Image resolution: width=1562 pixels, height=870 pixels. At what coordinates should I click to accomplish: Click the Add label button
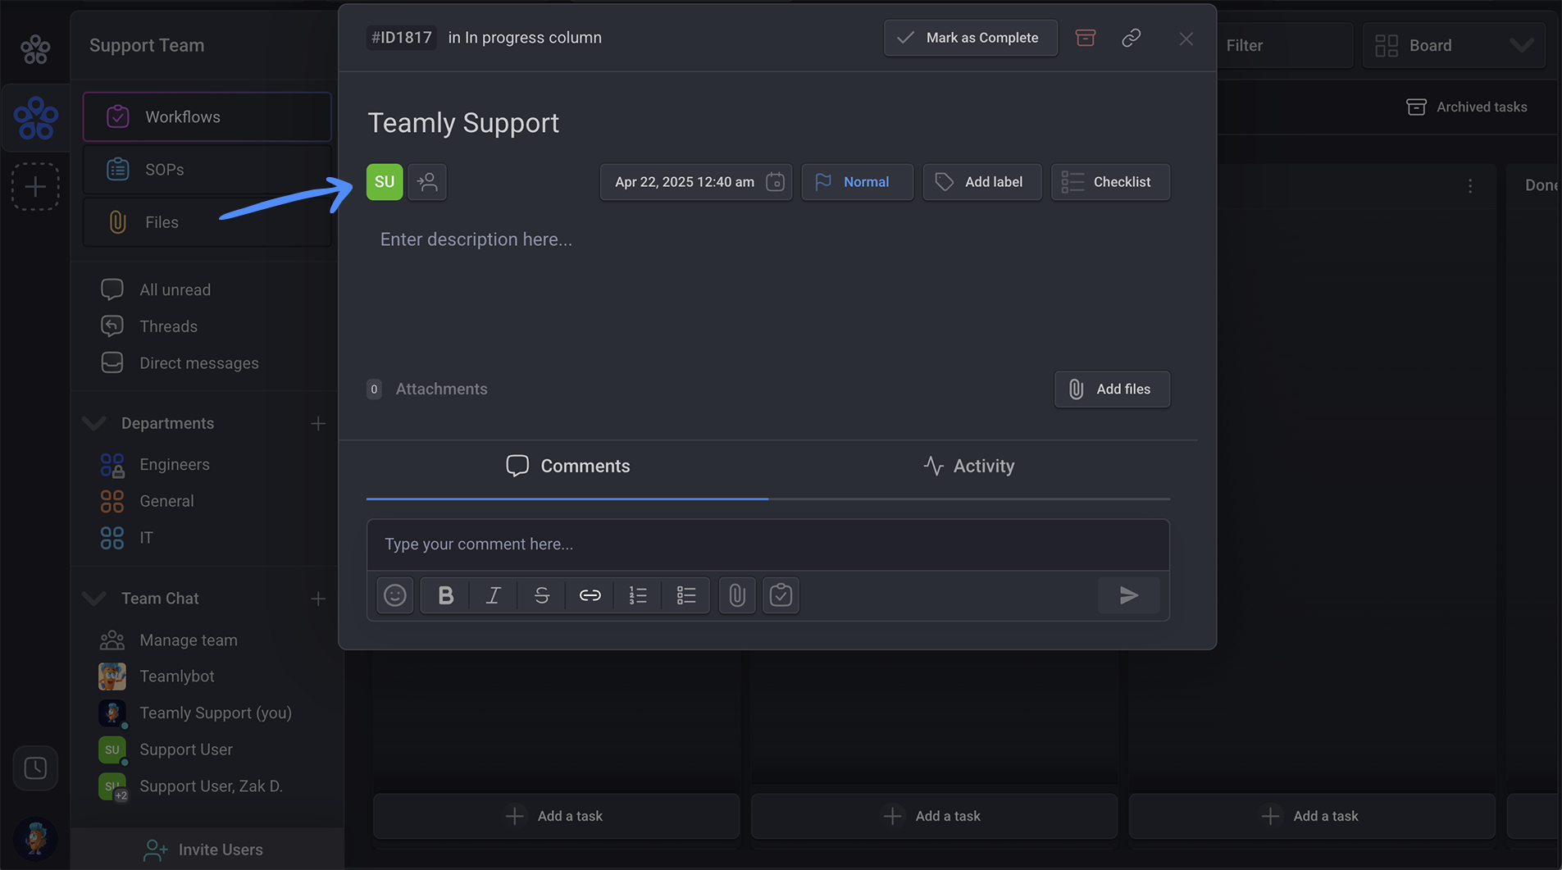tap(981, 181)
